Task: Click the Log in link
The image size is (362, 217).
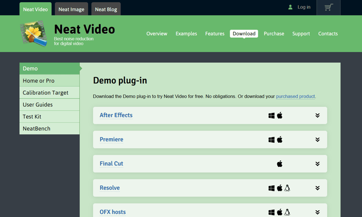Action: [x=304, y=7]
